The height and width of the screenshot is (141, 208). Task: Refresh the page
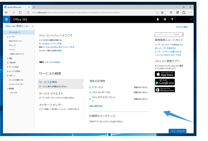tap(20, 12)
